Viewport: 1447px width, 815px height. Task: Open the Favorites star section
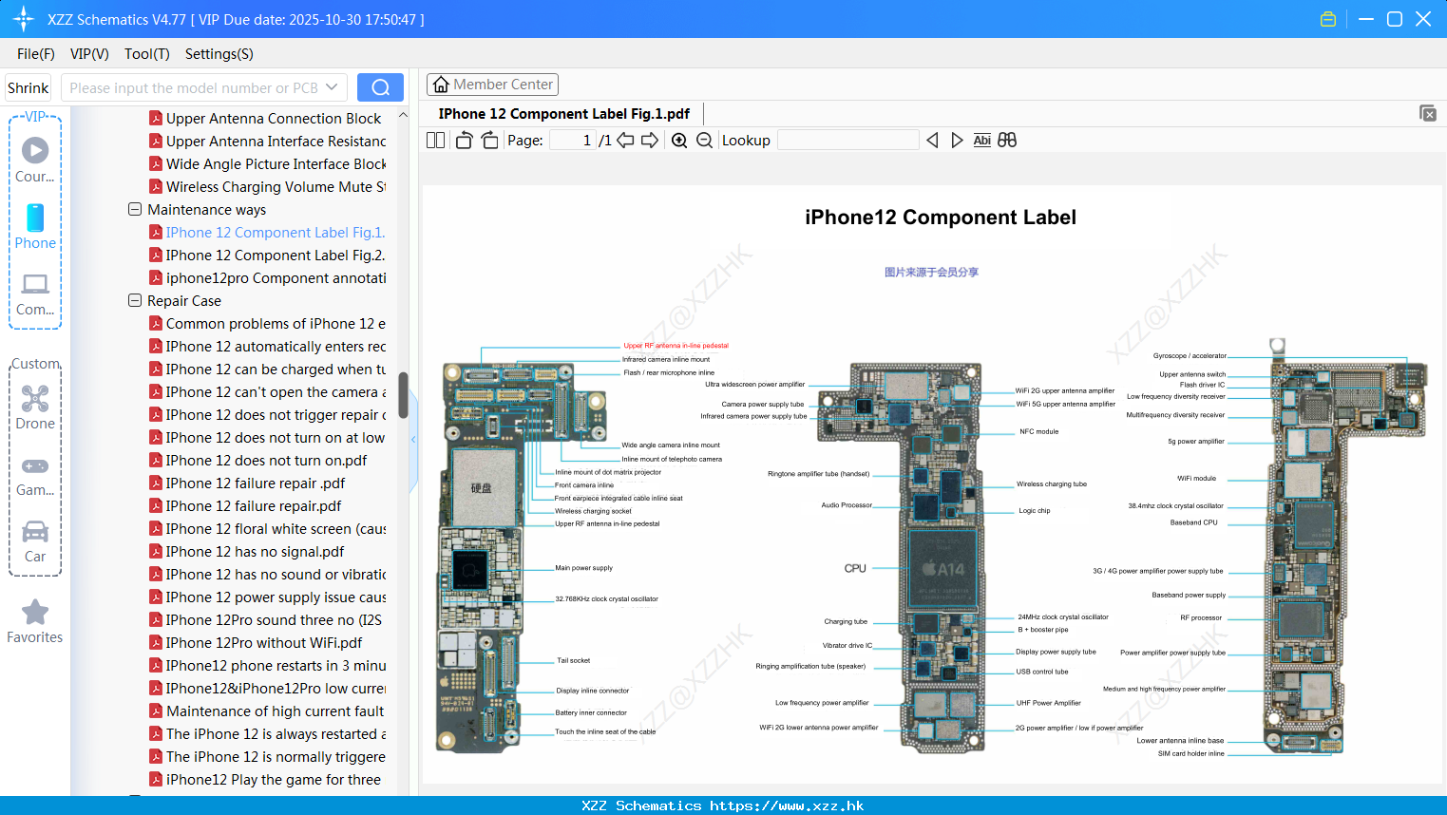[x=35, y=622]
